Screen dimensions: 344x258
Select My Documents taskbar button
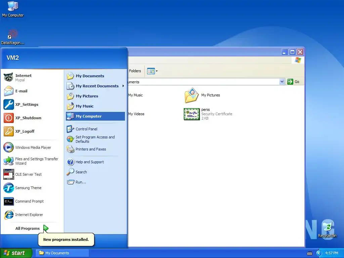62,253
